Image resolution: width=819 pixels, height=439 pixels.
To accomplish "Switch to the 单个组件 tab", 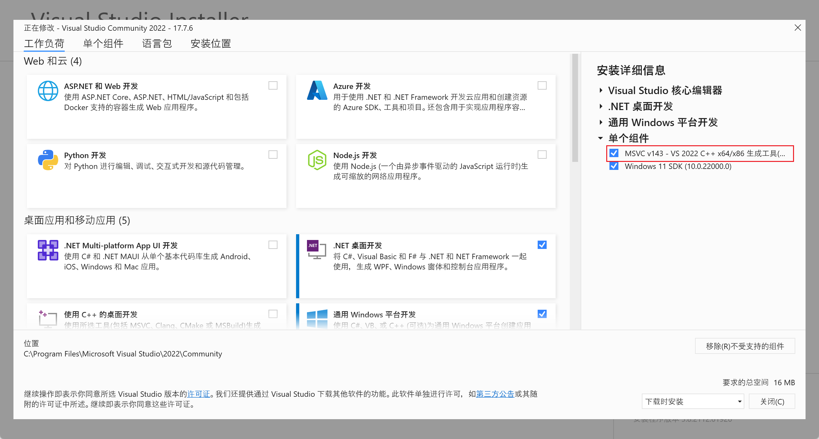I will click(x=103, y=44).
